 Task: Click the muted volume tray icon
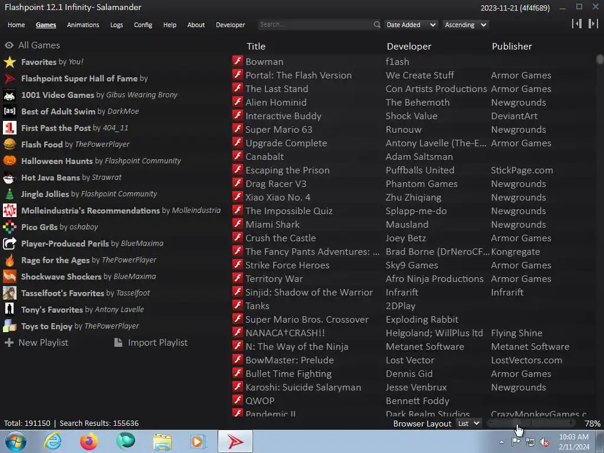pyautogui.click(x=544, y=442)
